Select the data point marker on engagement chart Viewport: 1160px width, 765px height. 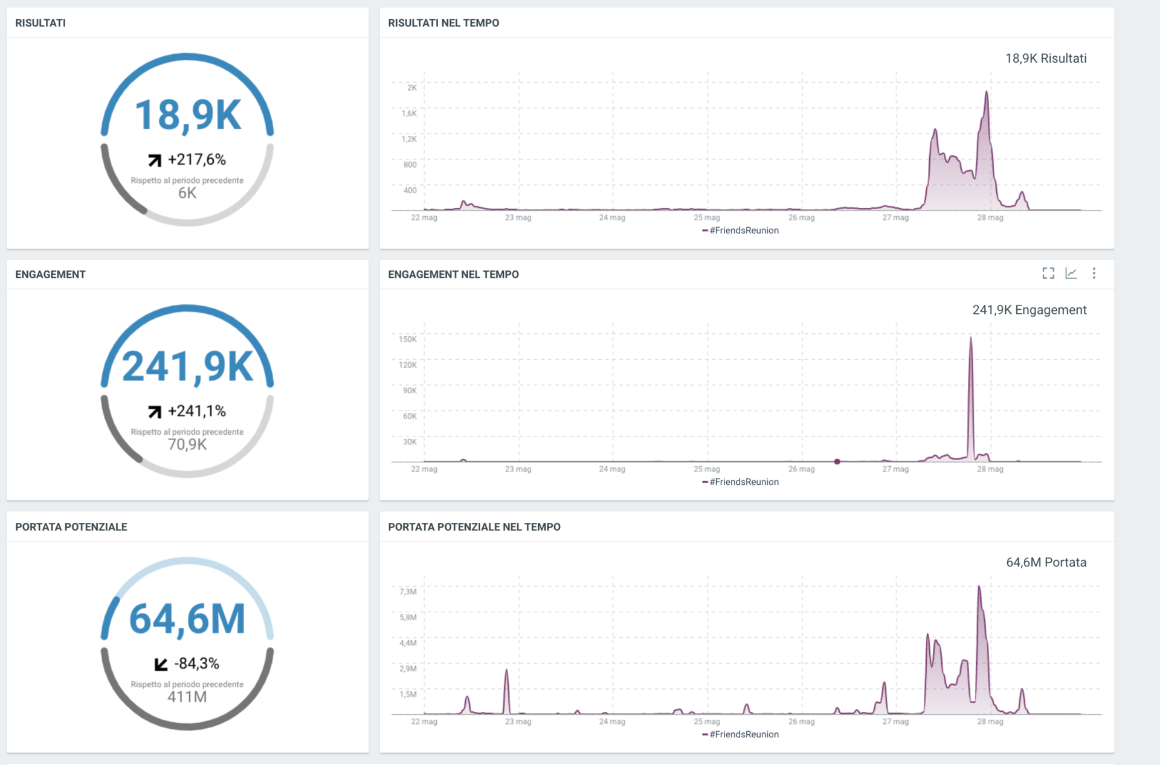(x=837, y=462)
